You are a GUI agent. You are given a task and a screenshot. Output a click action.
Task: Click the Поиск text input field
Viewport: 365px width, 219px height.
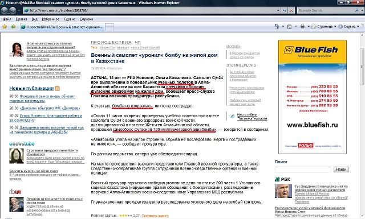pos(303,170)
